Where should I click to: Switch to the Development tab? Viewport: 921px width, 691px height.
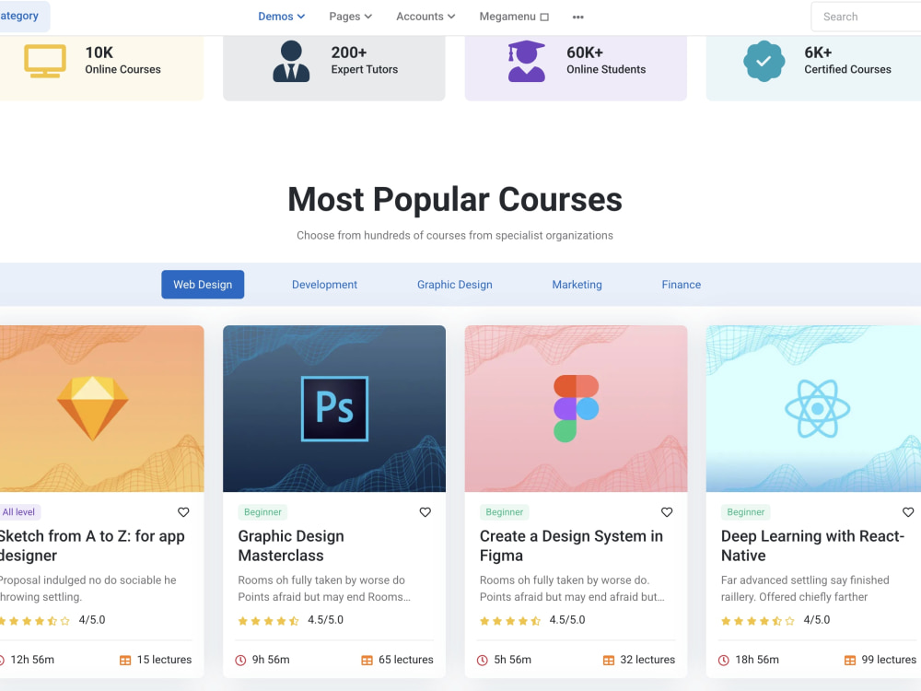(324, 285)
